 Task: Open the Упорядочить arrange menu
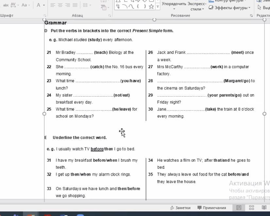pos(174,6)
